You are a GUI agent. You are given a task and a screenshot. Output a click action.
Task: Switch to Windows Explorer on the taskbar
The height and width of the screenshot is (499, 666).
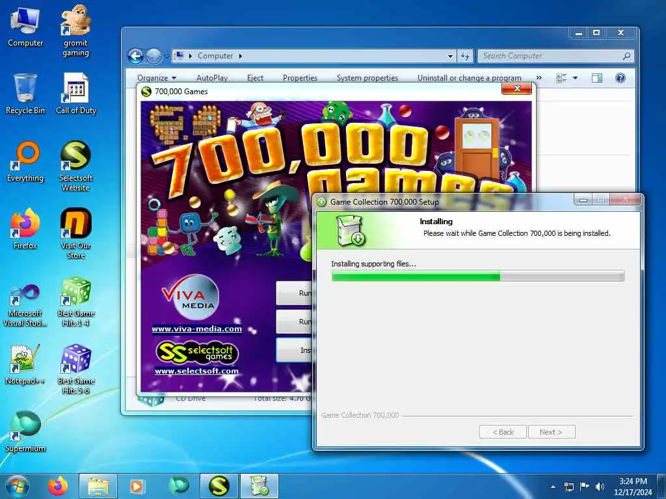98,486
